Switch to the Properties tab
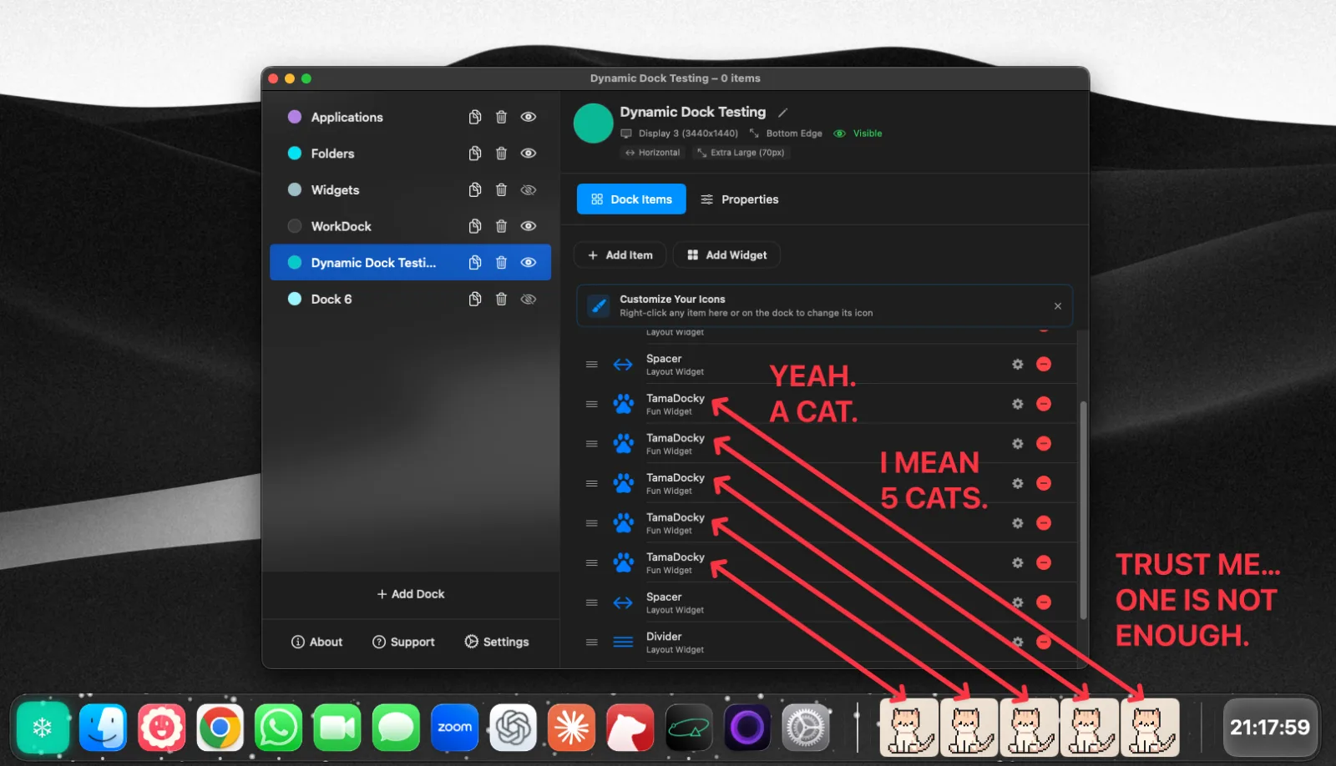Image resolution: width=1336 pixels, height=766 pixels. pyautogui.click(x=740, y=199)
